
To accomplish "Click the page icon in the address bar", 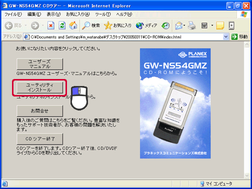I will [x=26, y=37].
